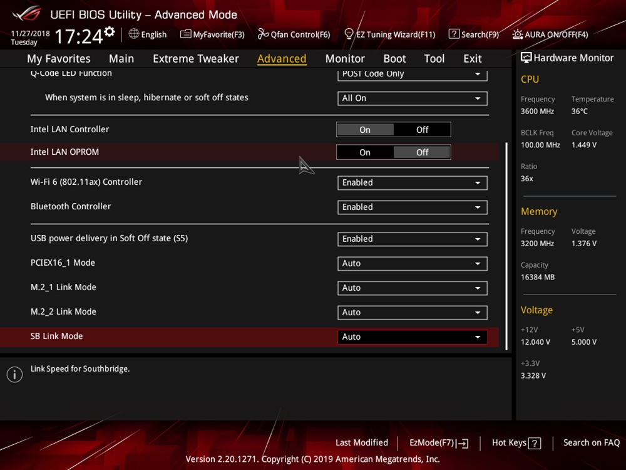The width and height of the screenshot is (626, 470).
Task: Select the PCIEX16_1 Mode label
Action: point(63,263)
